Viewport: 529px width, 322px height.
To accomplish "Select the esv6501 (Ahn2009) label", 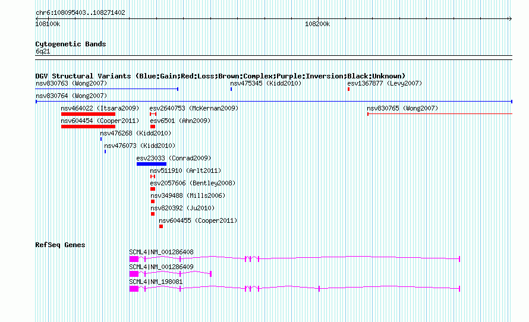I will coord(180,121).
